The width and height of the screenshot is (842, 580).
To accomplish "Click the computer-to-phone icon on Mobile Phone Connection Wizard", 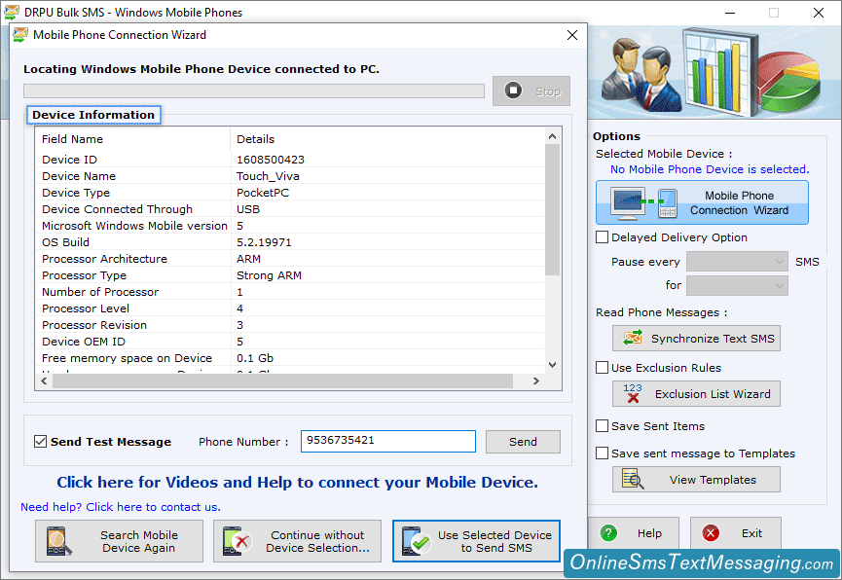I will pyautogui.click(x=643, y=203).
